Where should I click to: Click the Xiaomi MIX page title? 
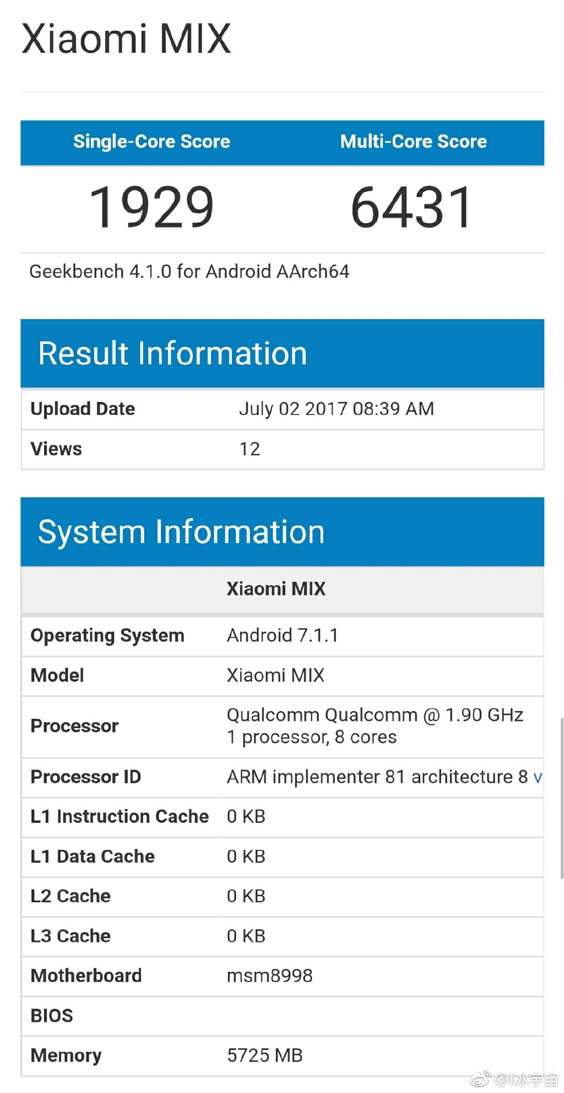(x=126, y=39)
